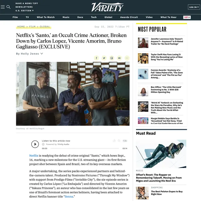The height and width of the screenshot is (201, 201).
Task: Go to What To Watch section
Action: (45, 17)
